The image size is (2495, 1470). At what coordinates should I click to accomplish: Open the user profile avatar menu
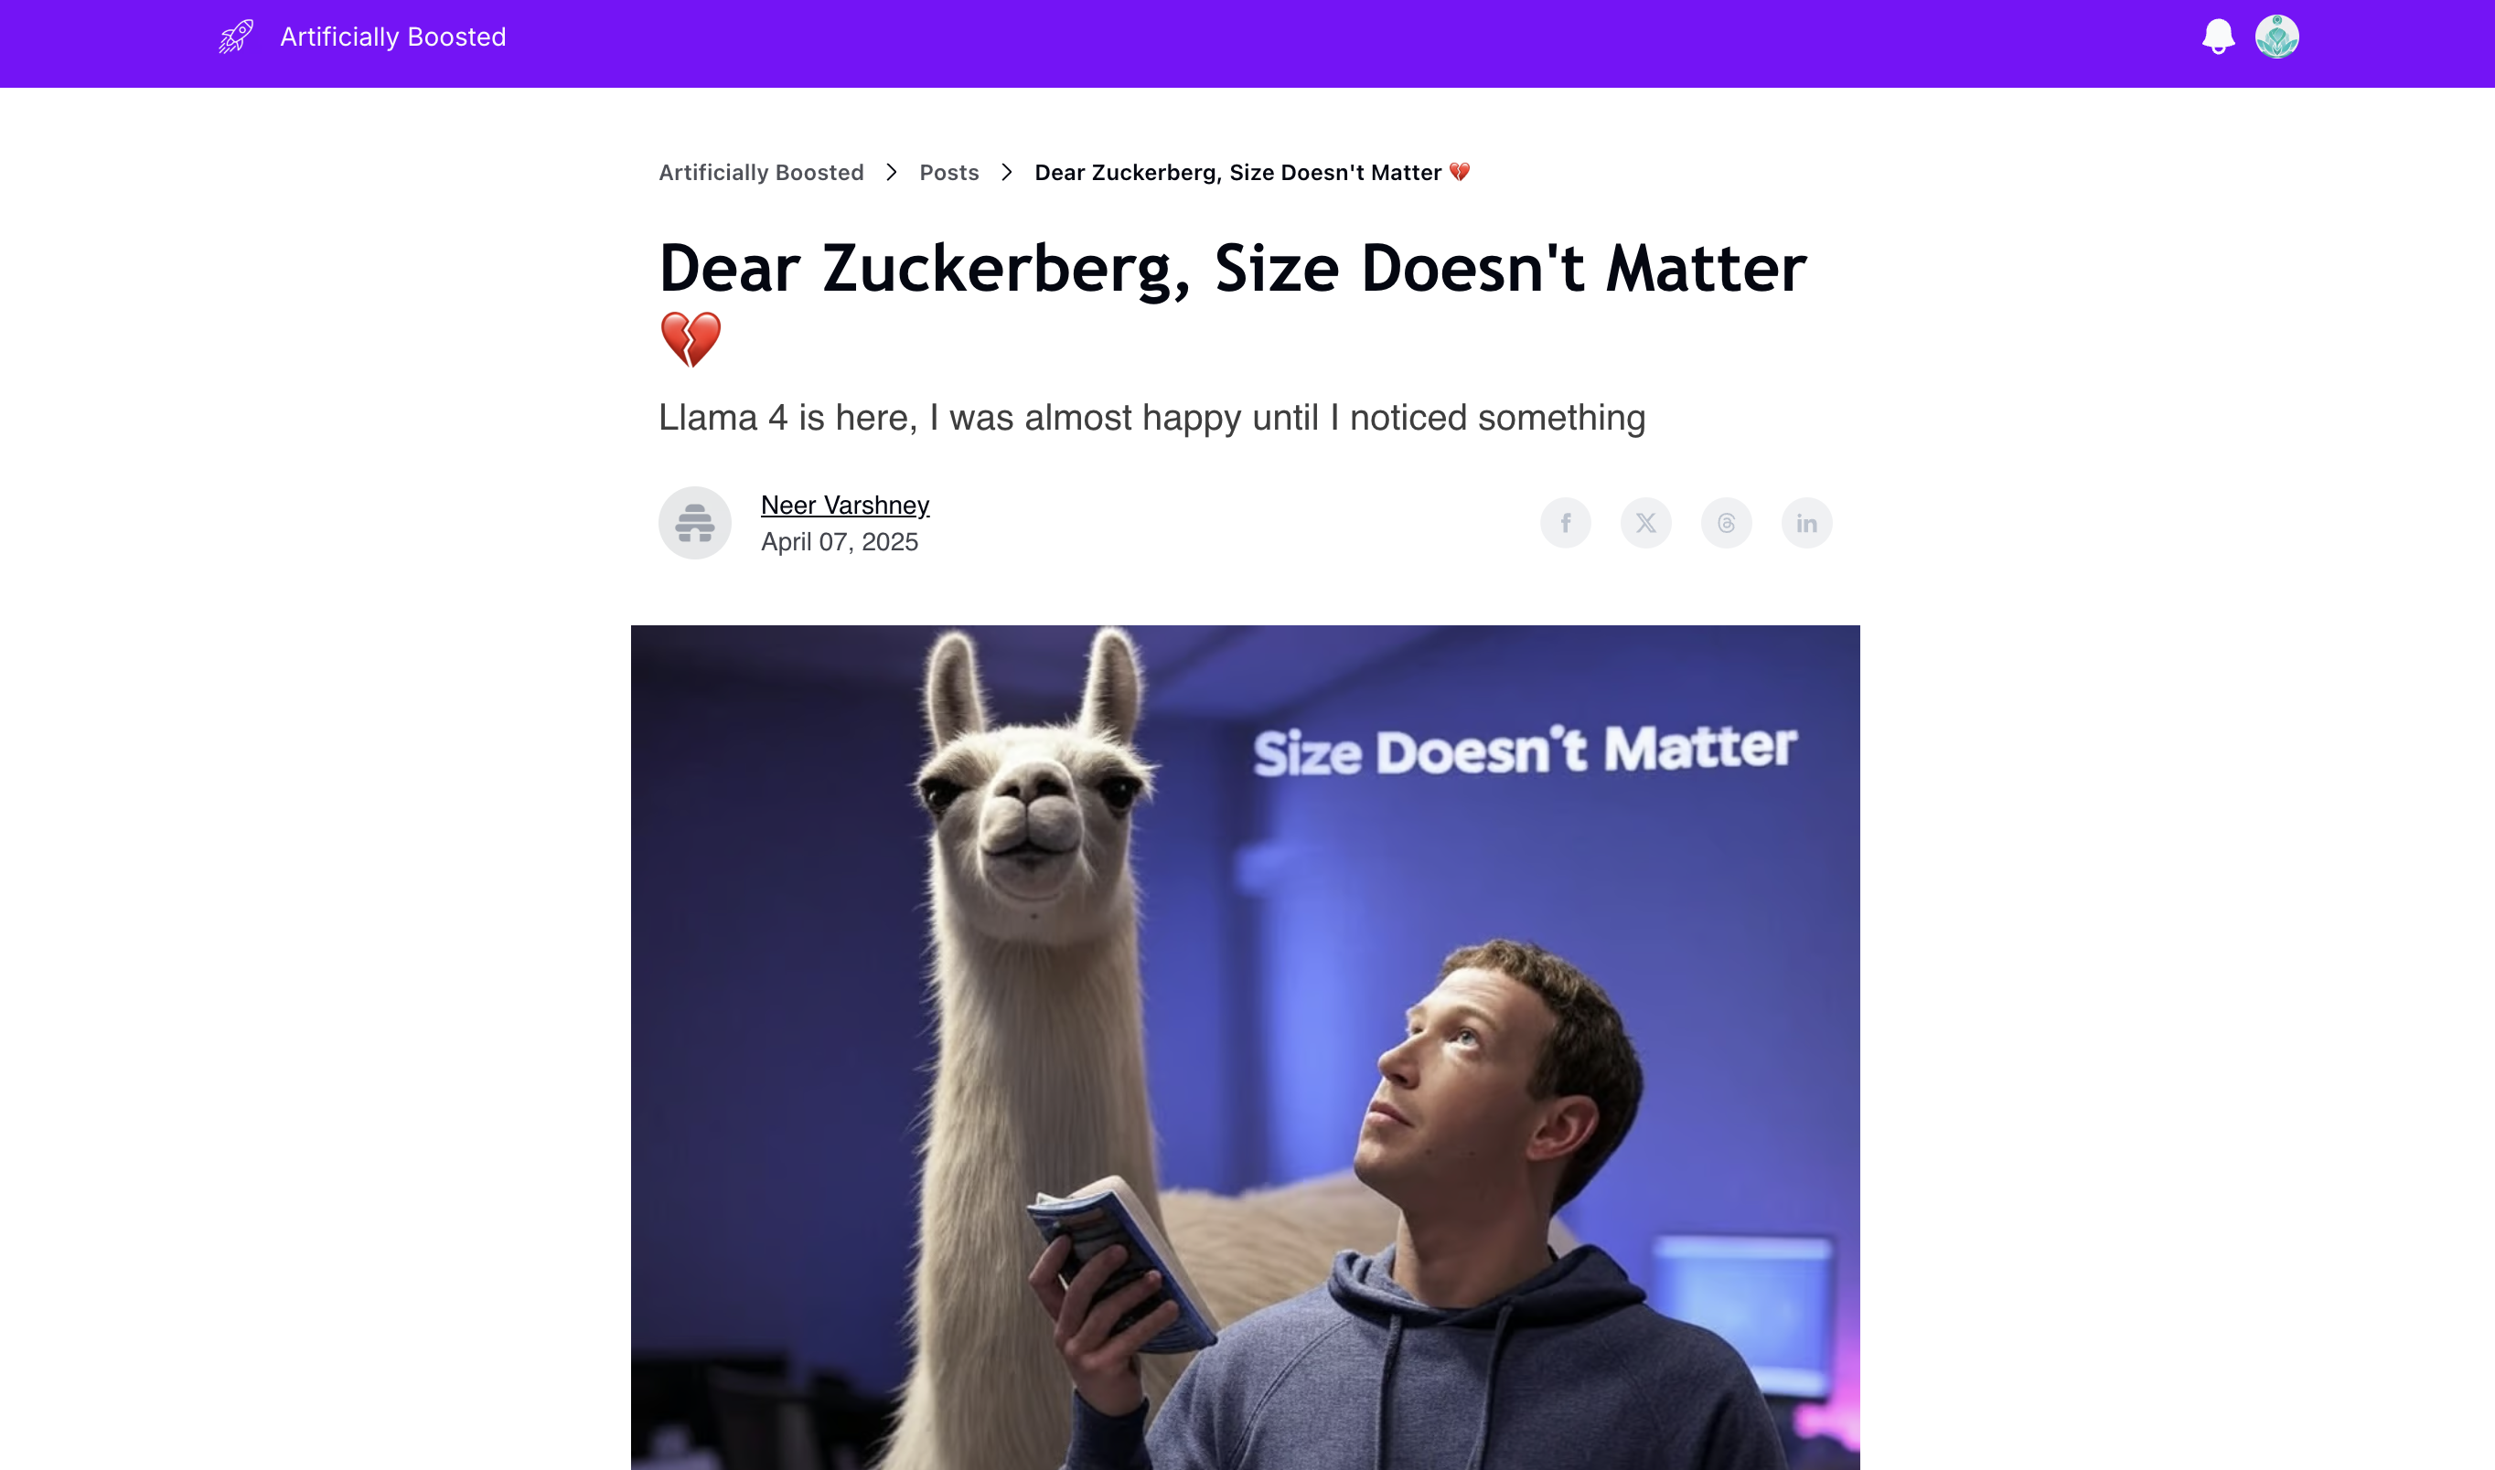(2277, 37)
